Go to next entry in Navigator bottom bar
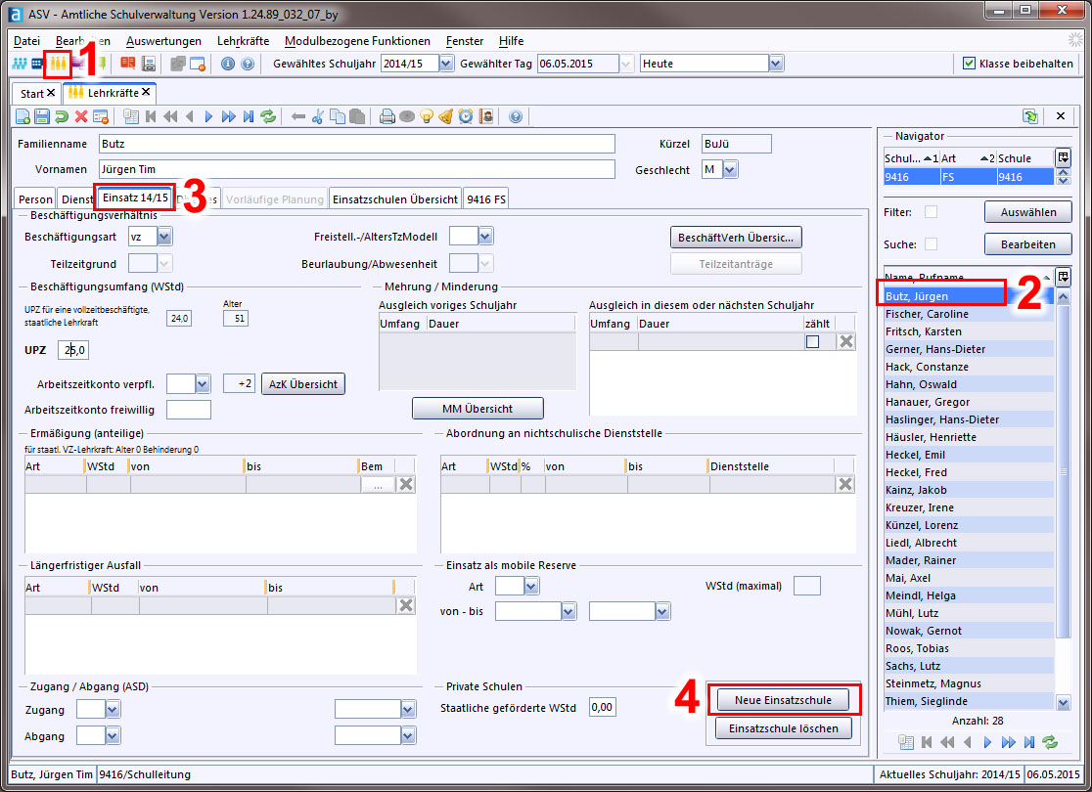This screenshot has height=792, width=1092. coord(987,742)
